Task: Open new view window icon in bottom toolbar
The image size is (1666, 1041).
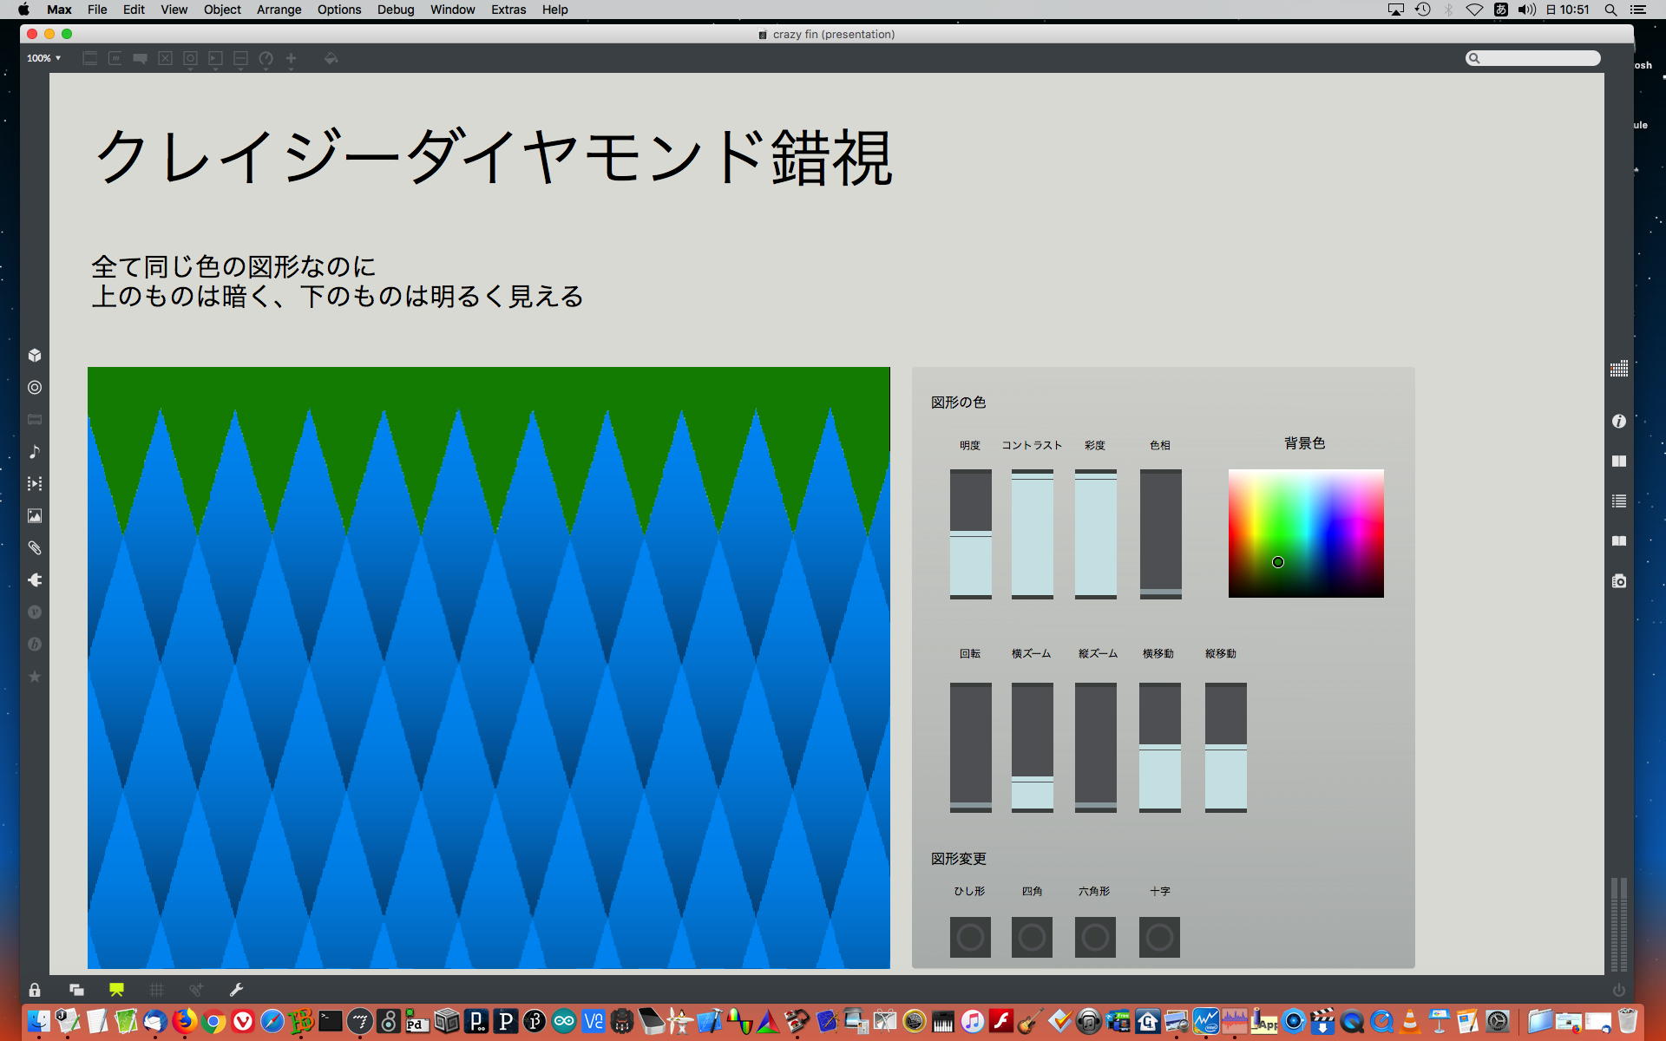Action: (x=76, y=990)
